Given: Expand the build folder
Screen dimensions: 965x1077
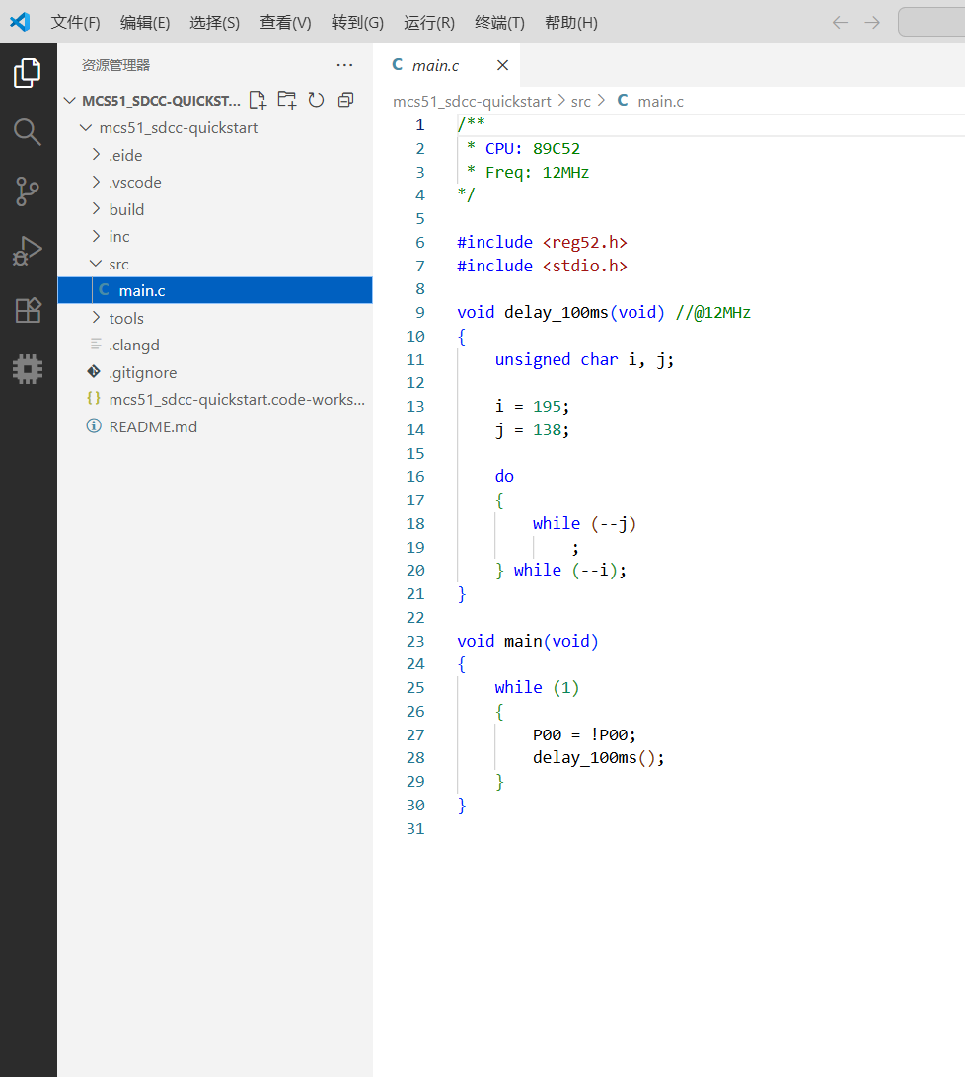Looking at the screenshot, I should (x=126, y=209).
